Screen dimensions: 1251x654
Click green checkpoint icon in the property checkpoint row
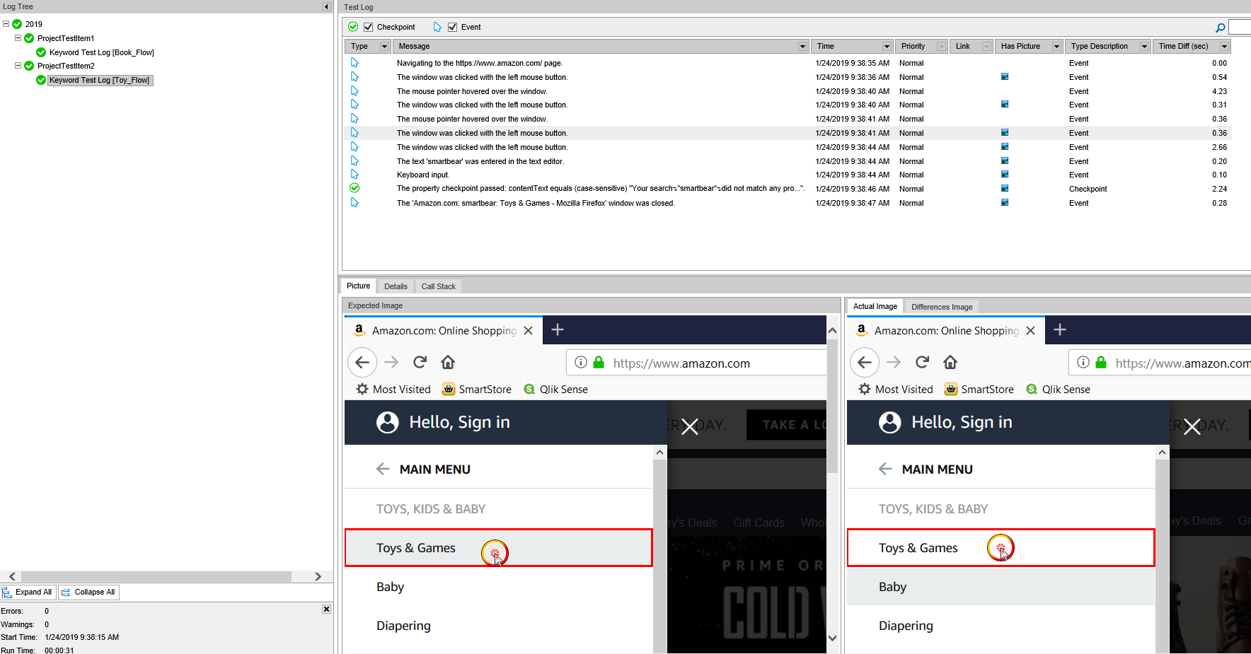[x=354, y=188]
